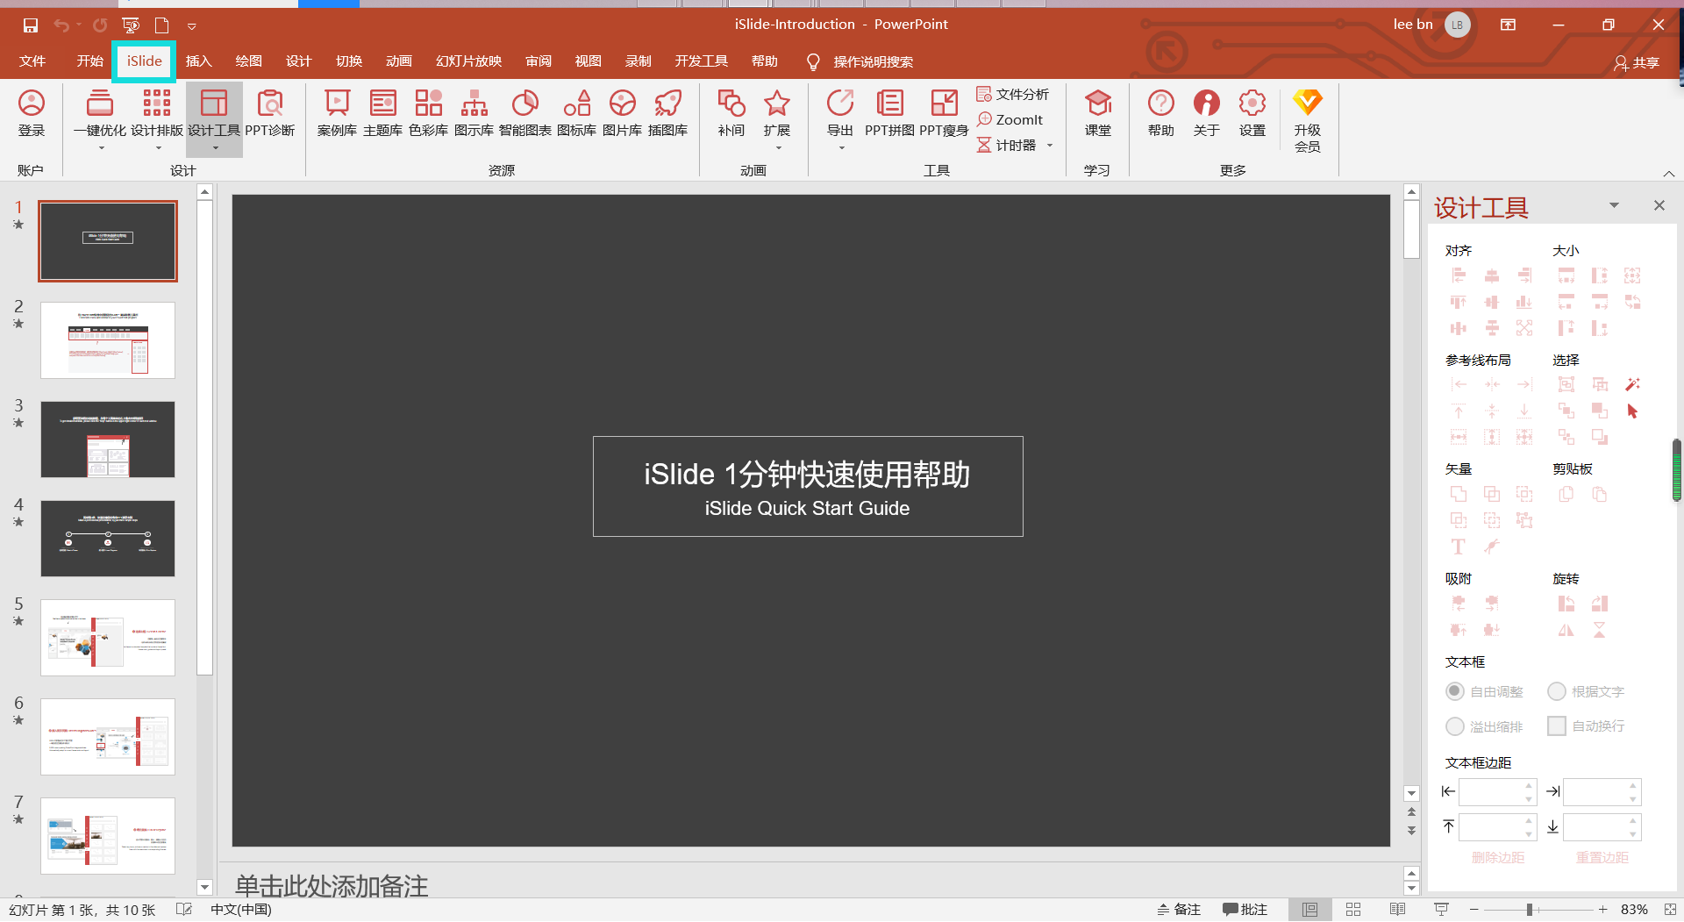Viewport: 1684px width, 922px height.
Task: Click the vector text-to-shape T icon
Action: click(x=1458, y=547)
